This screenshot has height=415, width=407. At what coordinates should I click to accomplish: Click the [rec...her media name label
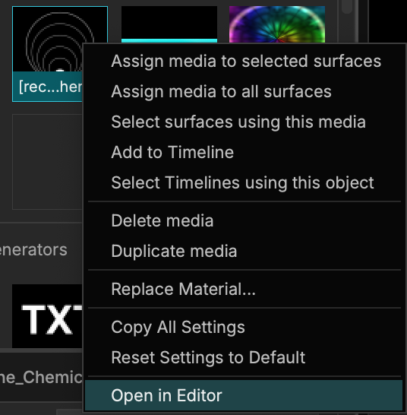pos(50,87)
